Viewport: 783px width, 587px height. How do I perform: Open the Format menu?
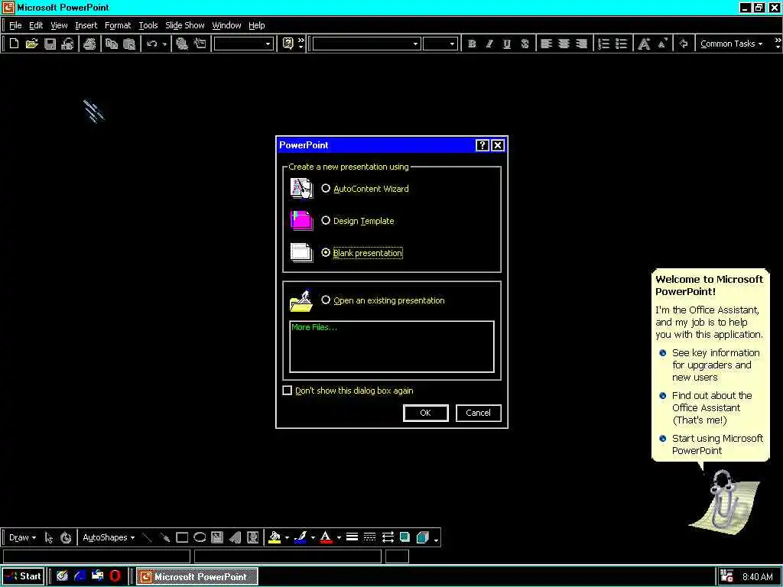(x=118, y=25)
